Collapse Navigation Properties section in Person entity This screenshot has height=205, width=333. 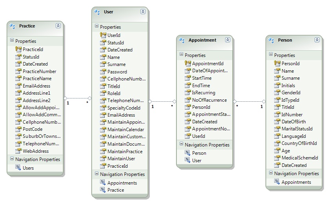pos(271,173)
